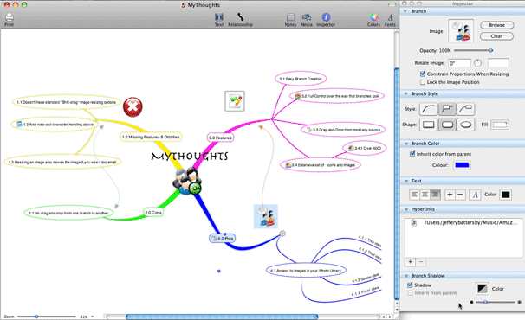Click the Fill color swatch
525x320 pixels.
(500, 125)
